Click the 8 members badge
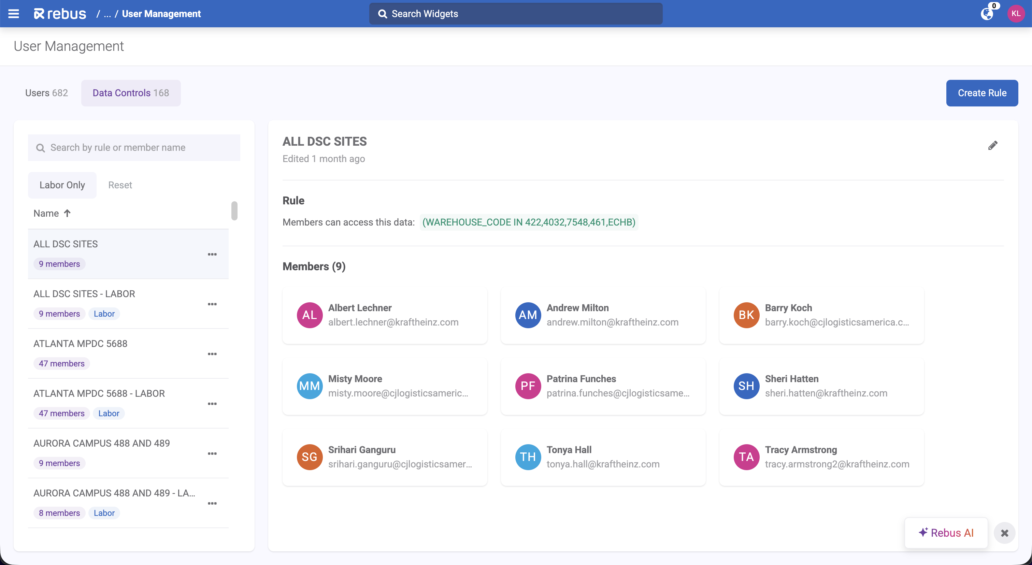Image resolution: width=1032 pixels, height=565 pixels. point(59,513)
